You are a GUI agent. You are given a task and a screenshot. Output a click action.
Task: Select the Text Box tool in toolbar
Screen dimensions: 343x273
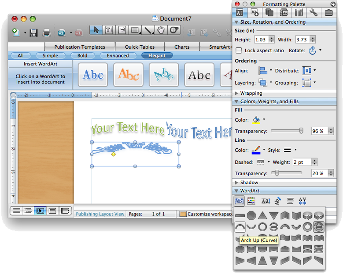pyautogui.click(x=109, y=30)
